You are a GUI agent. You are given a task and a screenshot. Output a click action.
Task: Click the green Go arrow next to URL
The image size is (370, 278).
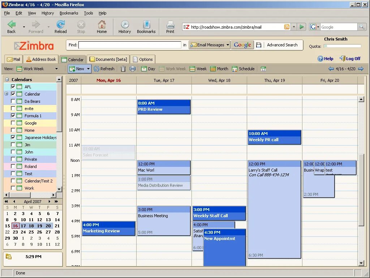302,27
